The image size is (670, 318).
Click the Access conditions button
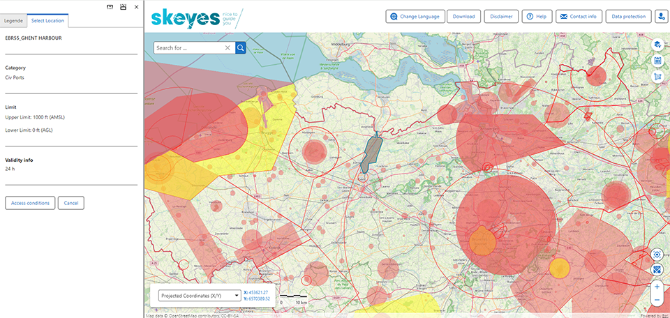coord(30,203)
